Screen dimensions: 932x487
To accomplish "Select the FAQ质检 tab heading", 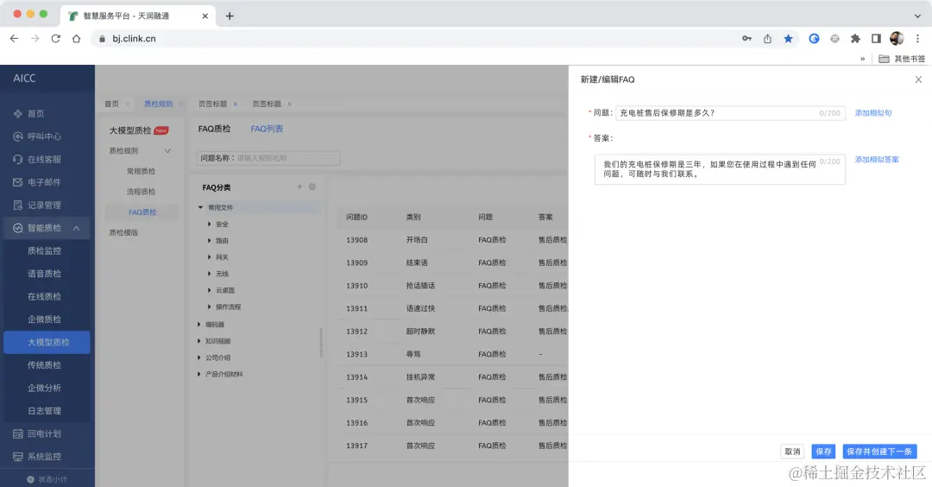I will 214,129.
